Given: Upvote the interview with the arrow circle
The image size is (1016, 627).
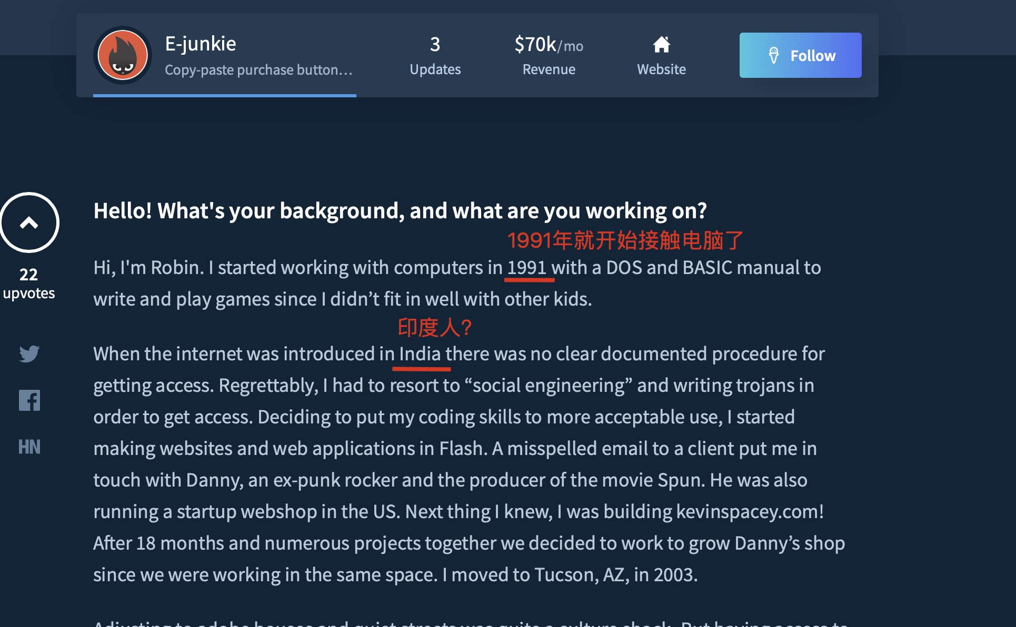Looking at the screenshot, I should tap(29, 223).
